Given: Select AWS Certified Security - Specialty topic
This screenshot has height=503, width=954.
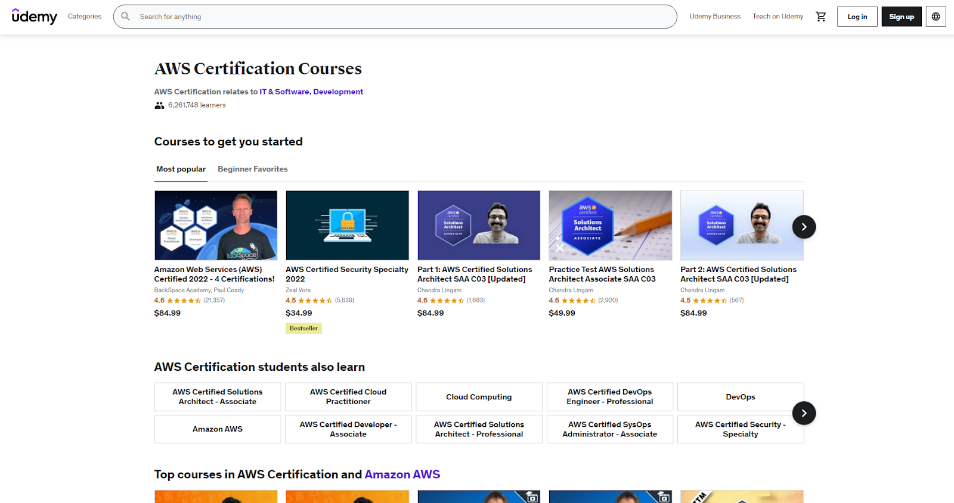Looking at the screenshot, I should click(741, 429).
